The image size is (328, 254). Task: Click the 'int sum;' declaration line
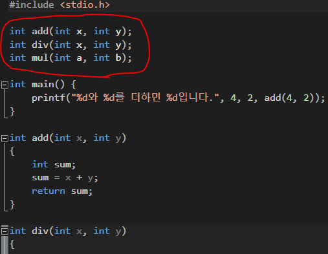tap(54, 165)
